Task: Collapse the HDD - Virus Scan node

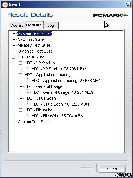Action: pyautogui.click(x=21, y=98)
